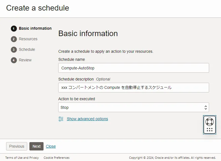Screen dimensions: 221x161
Task: Go to the Schedule step
Action: pos(27,49)
